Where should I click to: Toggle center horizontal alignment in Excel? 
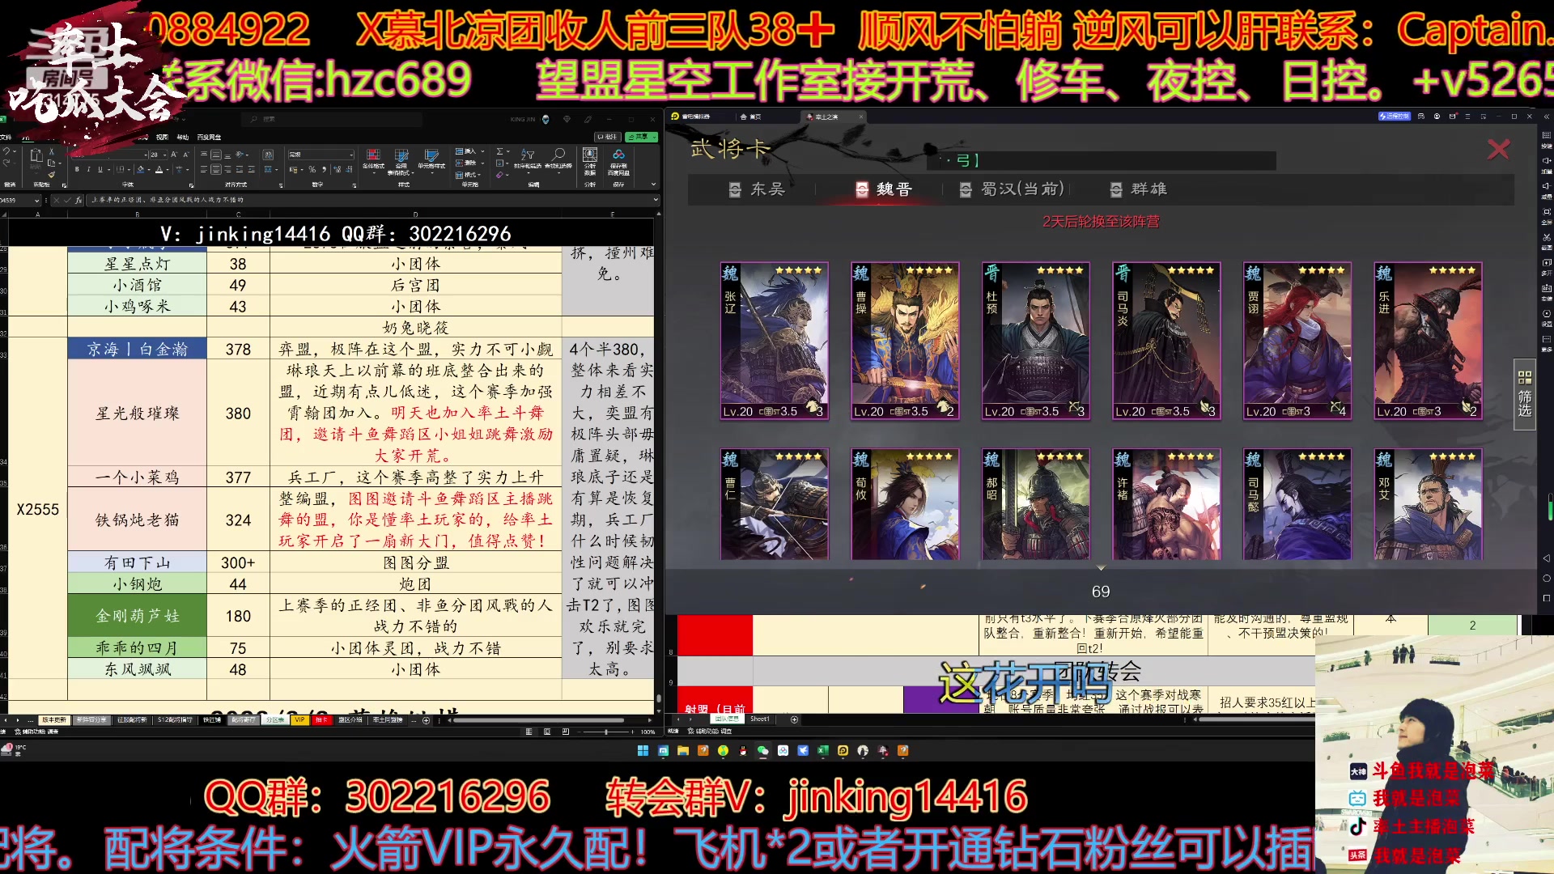pos(216,169)
